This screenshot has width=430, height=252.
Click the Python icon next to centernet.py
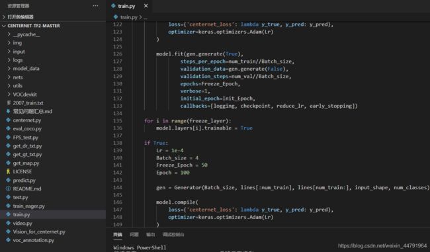point(8,120)
